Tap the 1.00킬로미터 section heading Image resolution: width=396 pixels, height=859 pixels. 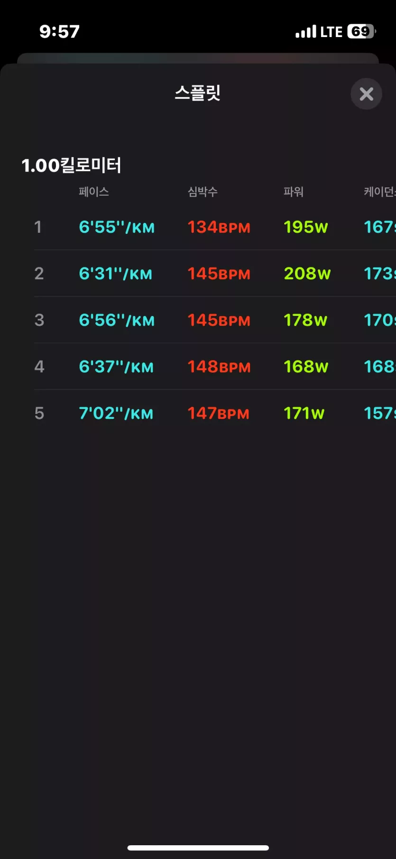tap(72, 165)
